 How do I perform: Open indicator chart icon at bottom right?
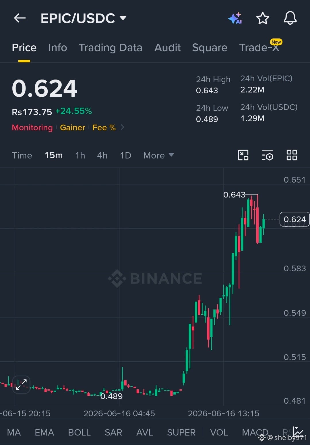pos(298,432)
